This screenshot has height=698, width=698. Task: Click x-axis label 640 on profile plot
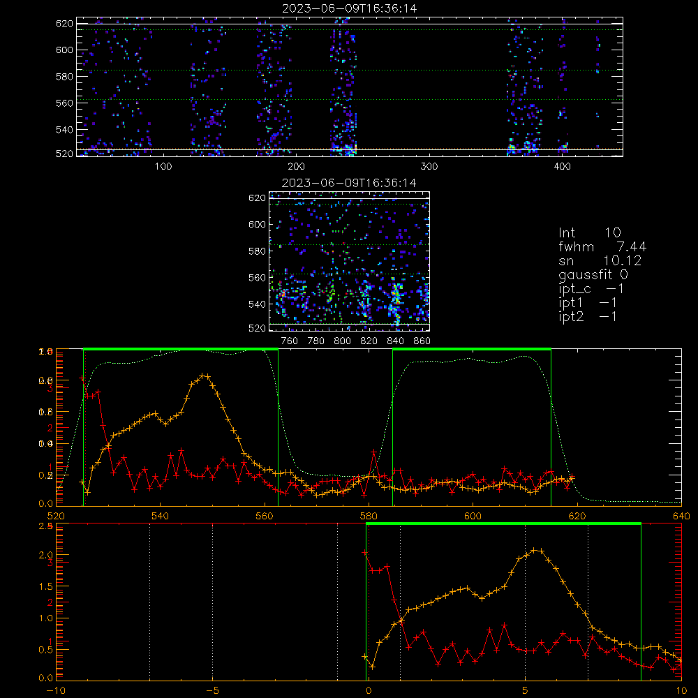[x=681, y=516]
